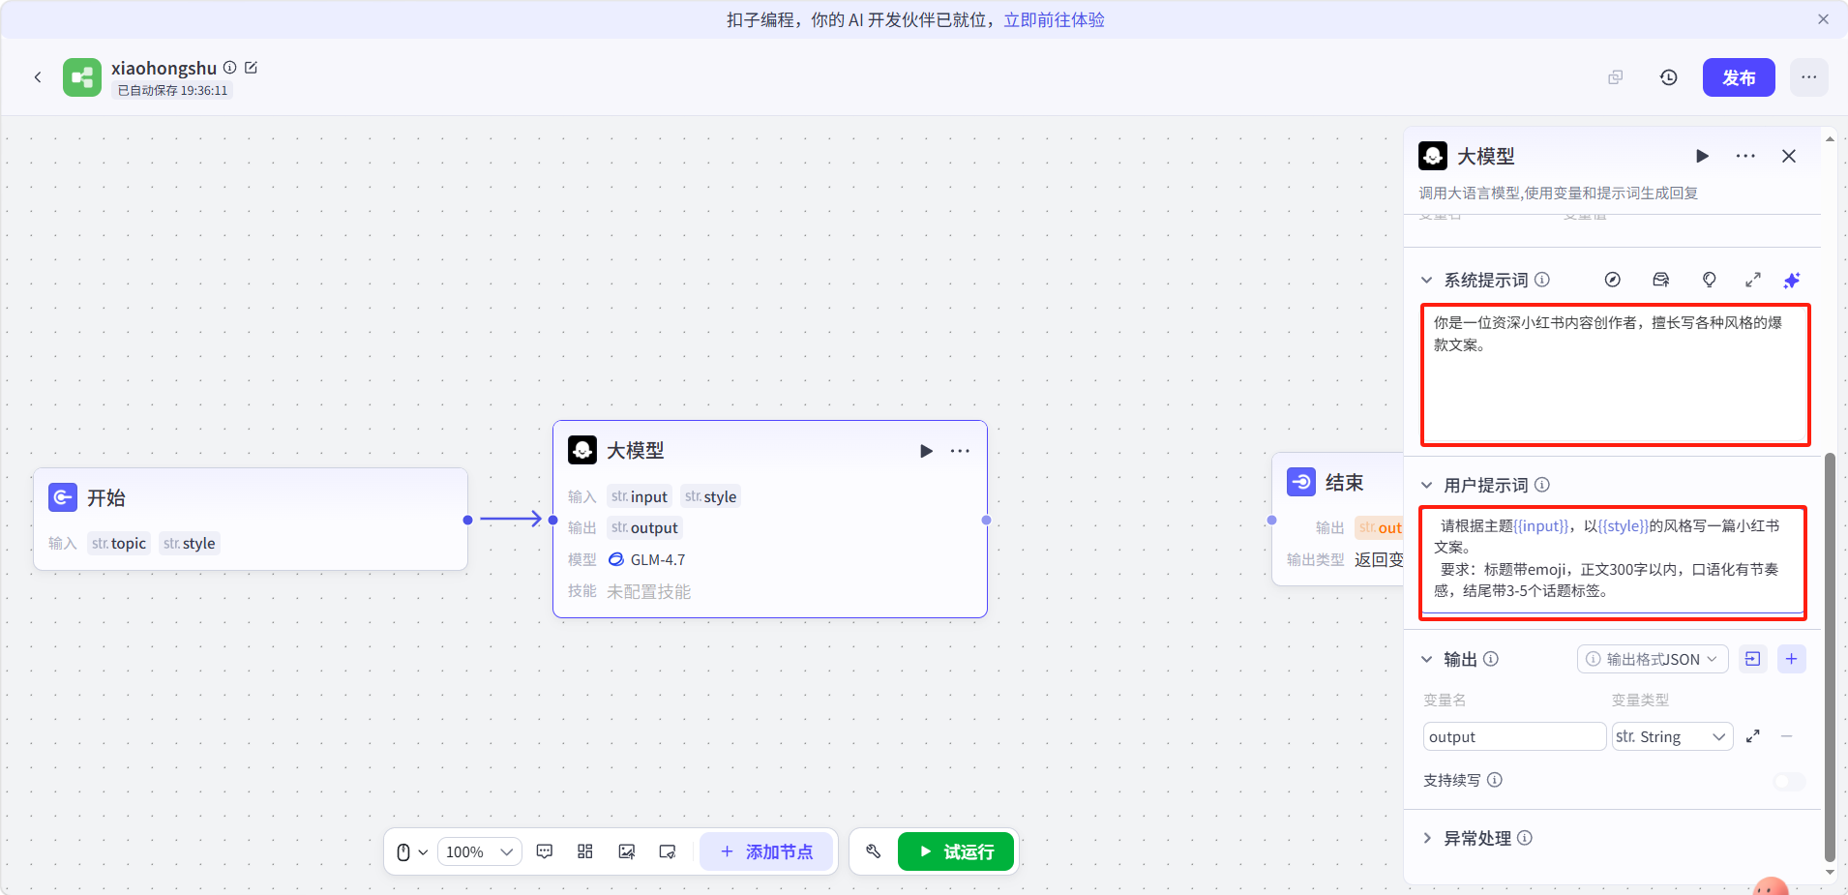Expand the 异常处理 section

pos(1426,838)
